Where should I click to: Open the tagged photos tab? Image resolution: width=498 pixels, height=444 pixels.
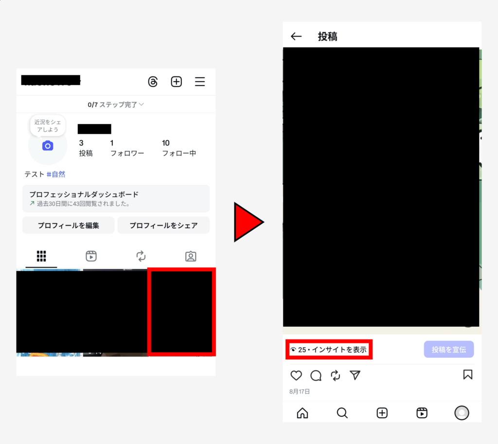[191, 256]
